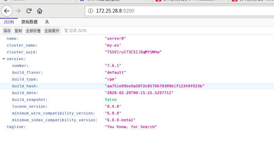Click the value "my-es"
Image resolution: width=274 pixels, height=161 pixels.
[113, 45]
